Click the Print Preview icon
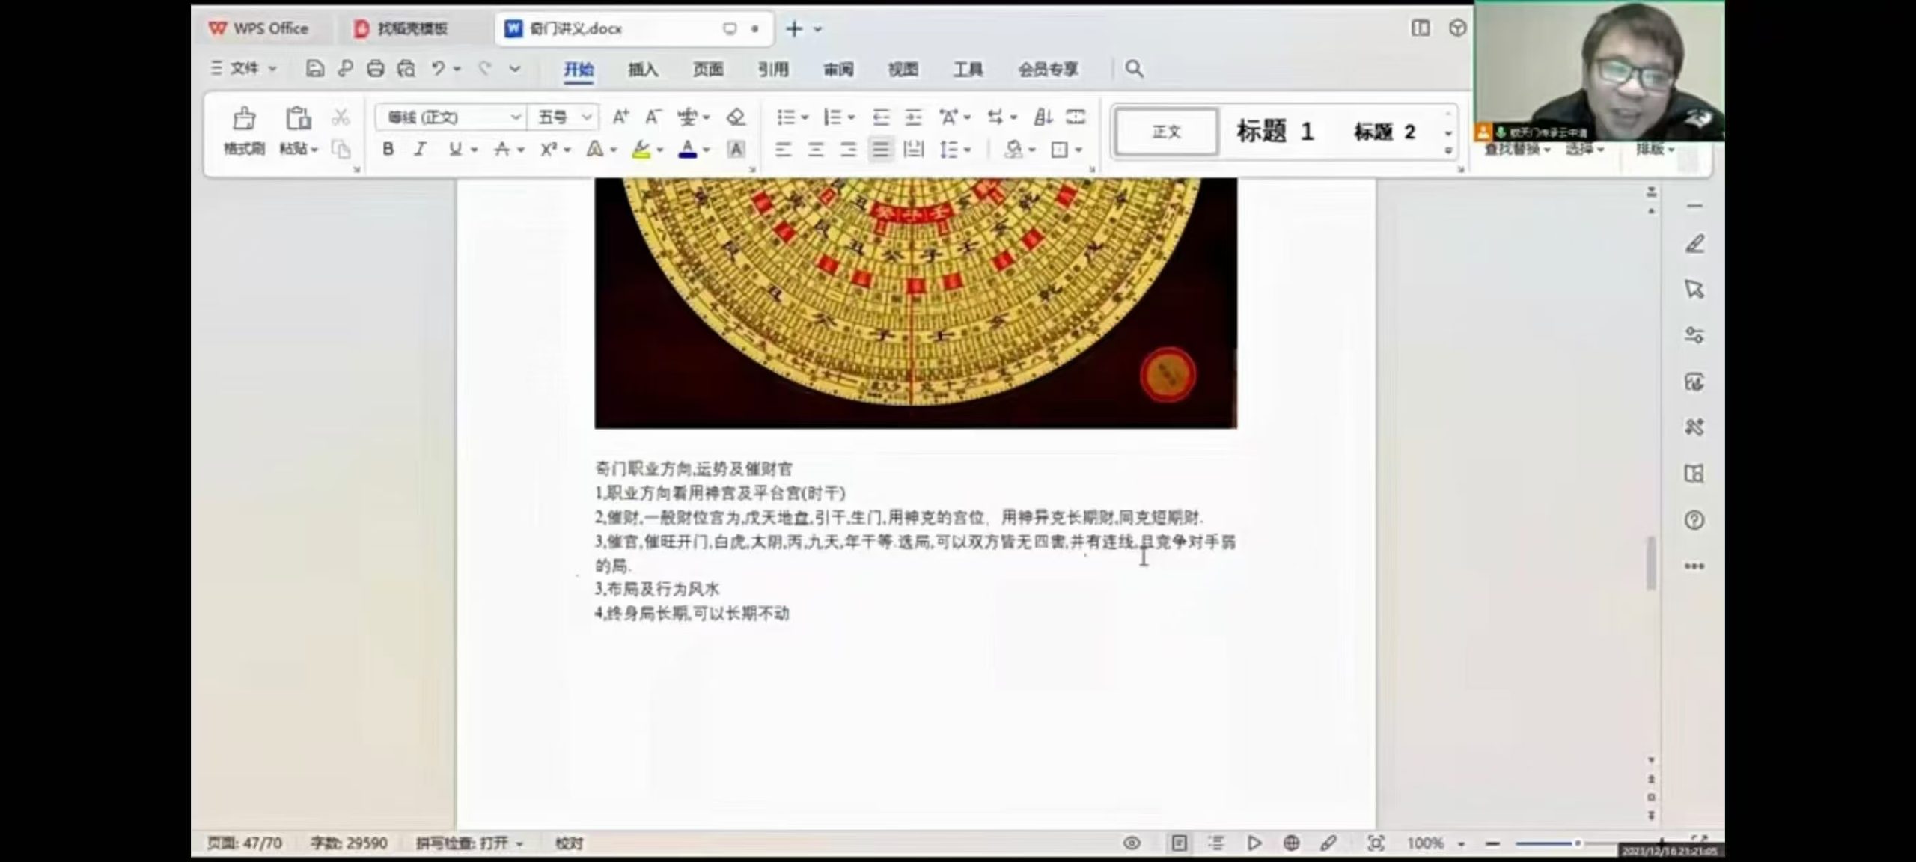This screenshot has height=862, width=1916. point(406,69)
